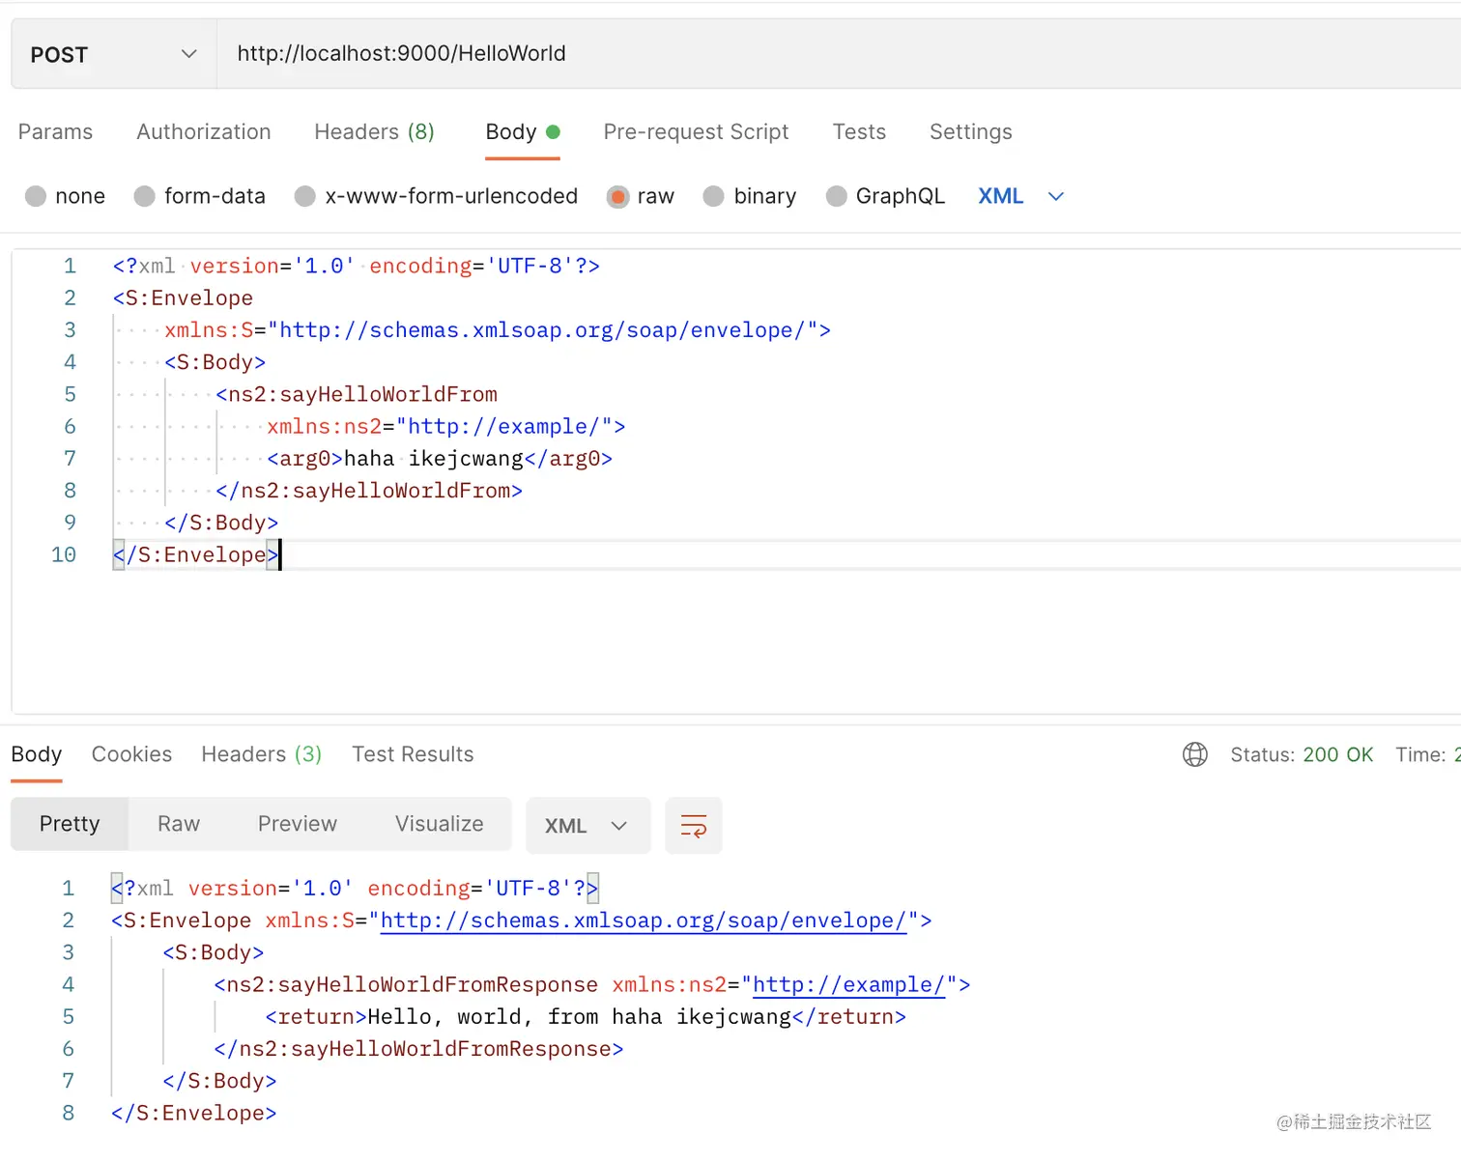Switch response view to Preview

(298, 824)
